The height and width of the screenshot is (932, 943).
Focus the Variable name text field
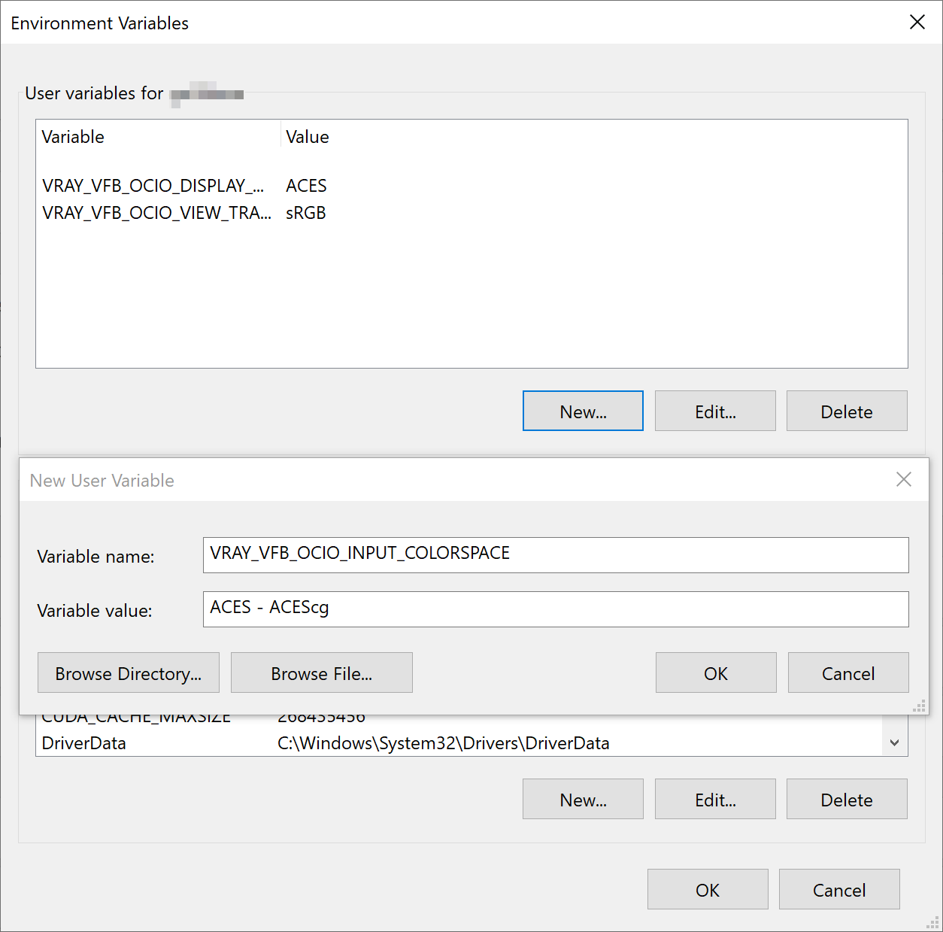[x=555, y=554]
